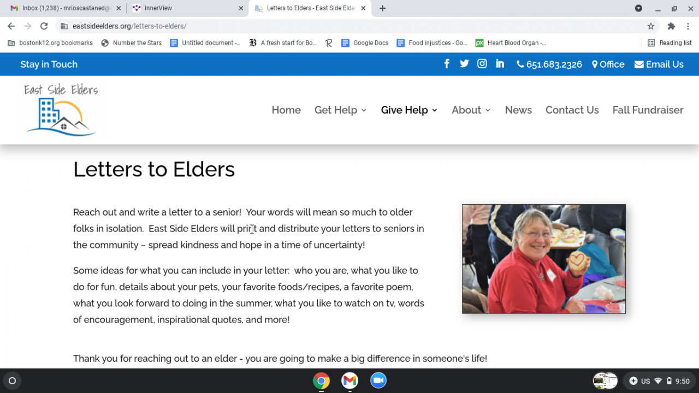Open the Instagram icon in the blue header
Image resolution: width=699 pixels, height=393 pixels.
(x=482, y=64)
